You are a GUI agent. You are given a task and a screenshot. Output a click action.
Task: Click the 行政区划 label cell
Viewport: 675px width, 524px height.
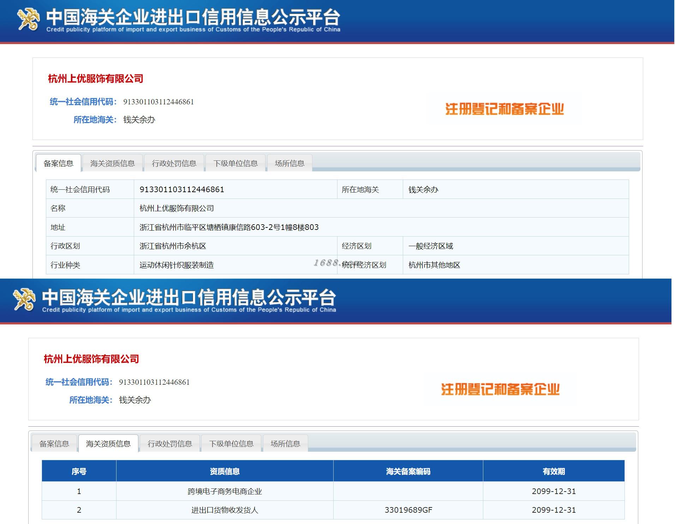click(x=90, y=246)
